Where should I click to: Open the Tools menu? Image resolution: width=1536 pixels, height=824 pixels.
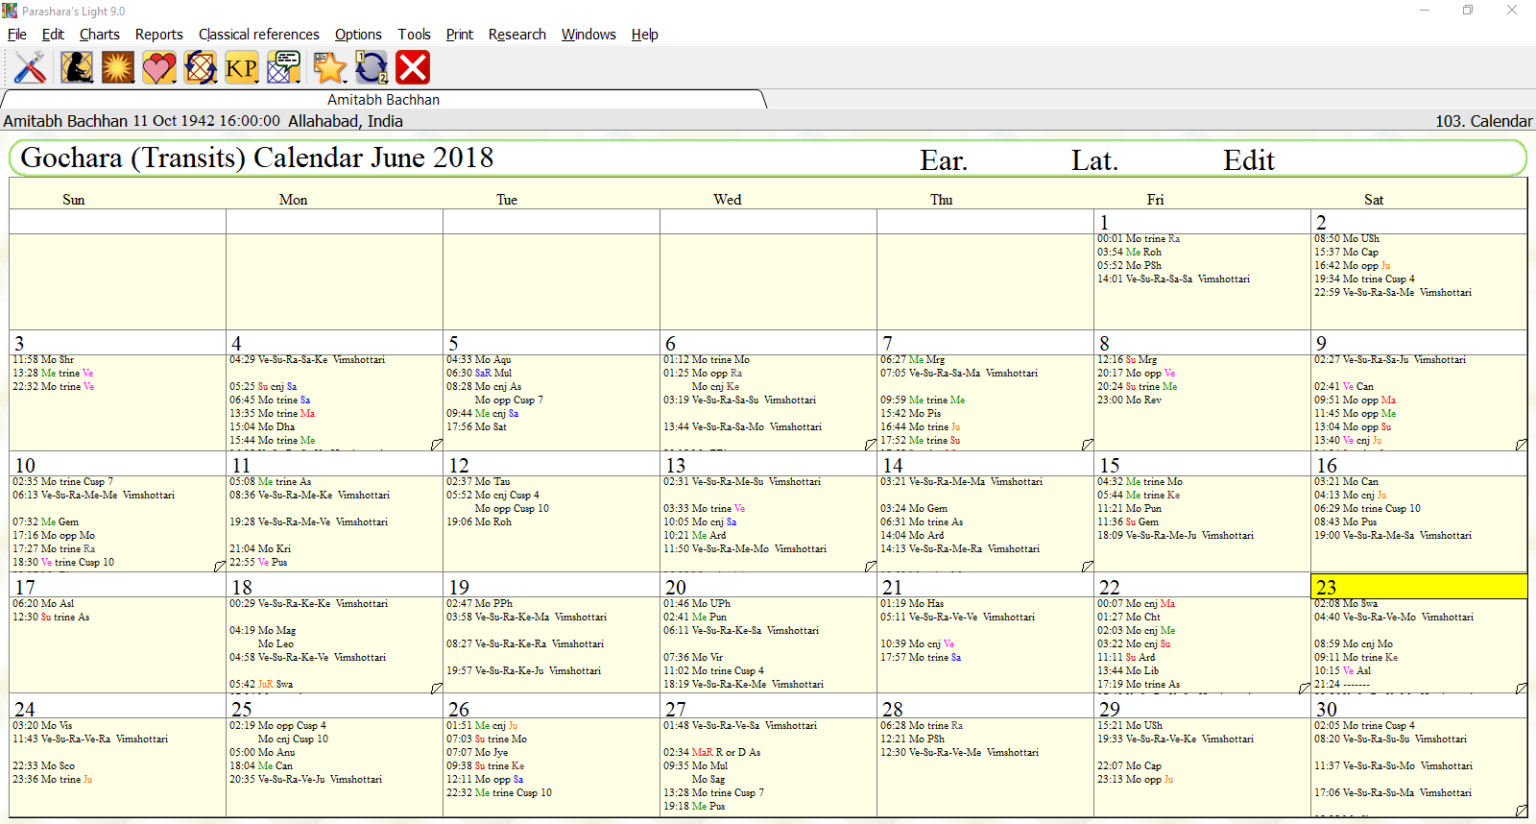[415, 35]
